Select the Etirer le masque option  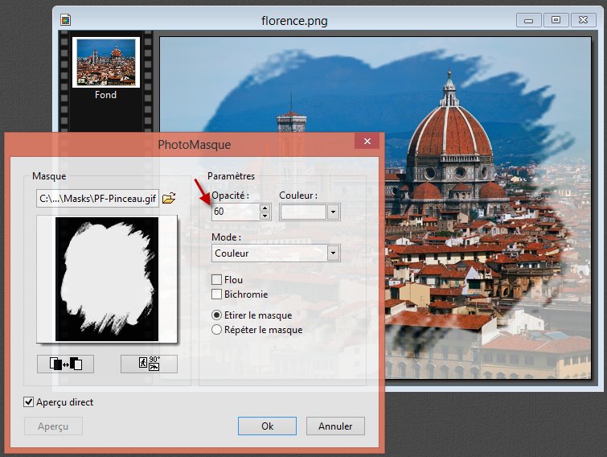(x=216, y=315)
